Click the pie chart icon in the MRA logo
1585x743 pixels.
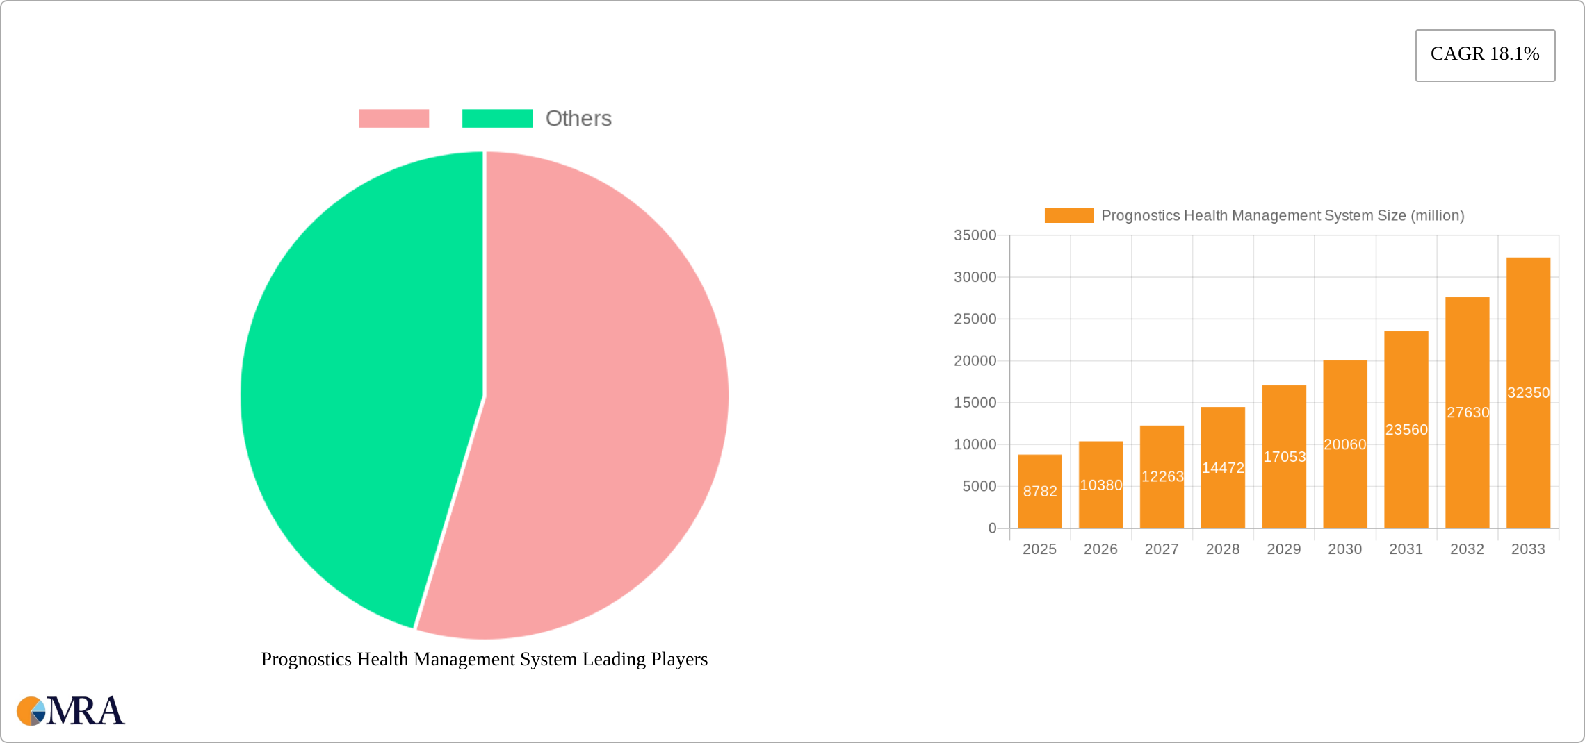tap(31, 710)
